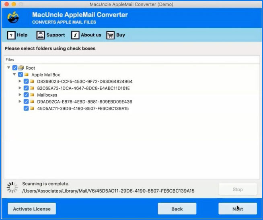Click the Buy shopping cart icon
Screen dimensions: 263x220
pyautogui.click(x=110, y=35)
